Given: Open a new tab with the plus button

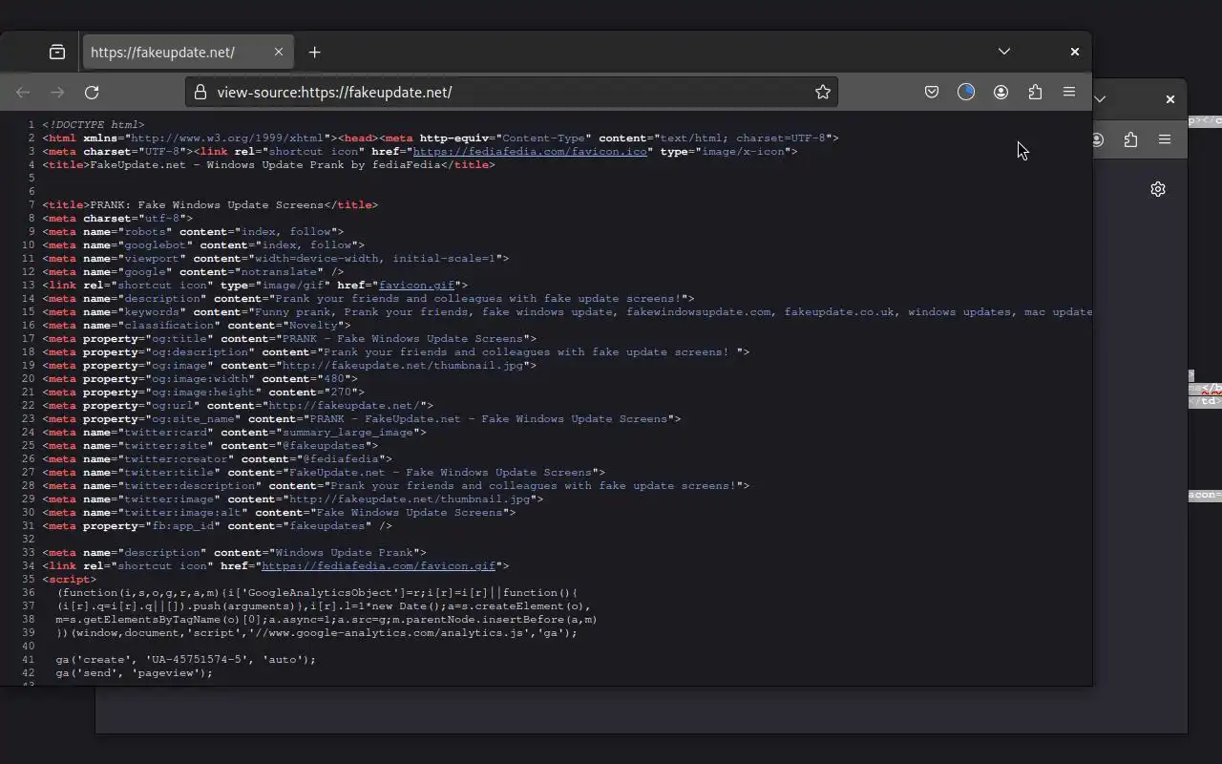Looking at the screenshot, I should coord(314,52).
